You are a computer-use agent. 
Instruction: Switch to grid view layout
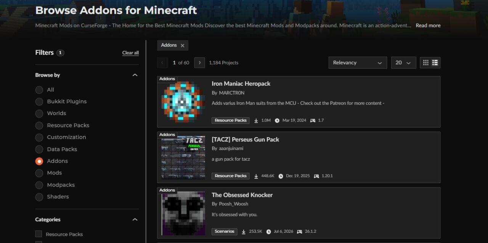(x=426, y=62)
